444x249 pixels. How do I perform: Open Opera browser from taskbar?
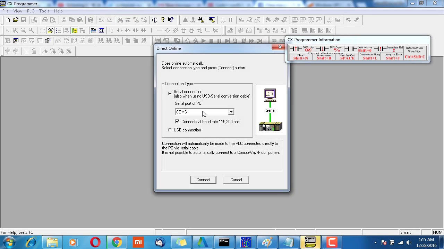click(x=95, y=242)
